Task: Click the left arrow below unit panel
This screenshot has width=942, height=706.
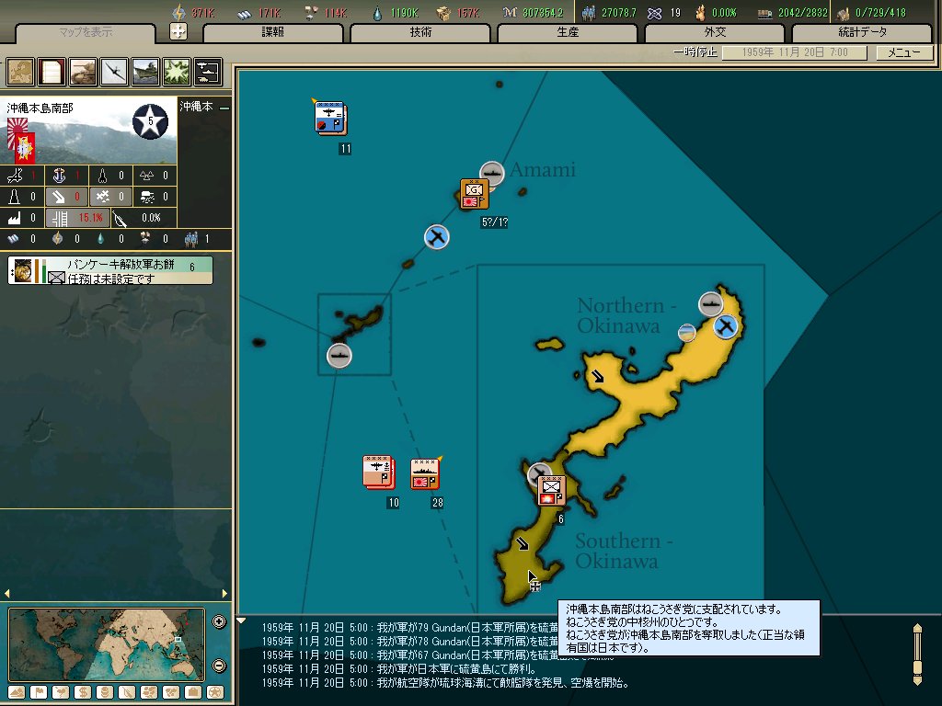Action: (6, 593)
